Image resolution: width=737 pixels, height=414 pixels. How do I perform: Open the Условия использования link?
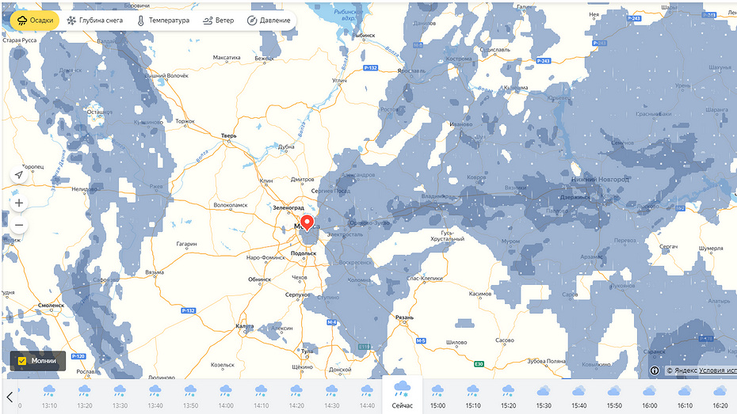pos(717,370)
